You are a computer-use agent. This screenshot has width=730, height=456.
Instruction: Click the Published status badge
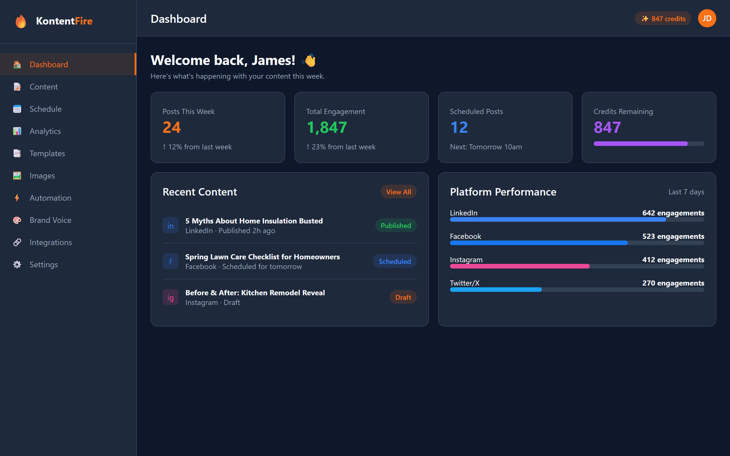396,225
